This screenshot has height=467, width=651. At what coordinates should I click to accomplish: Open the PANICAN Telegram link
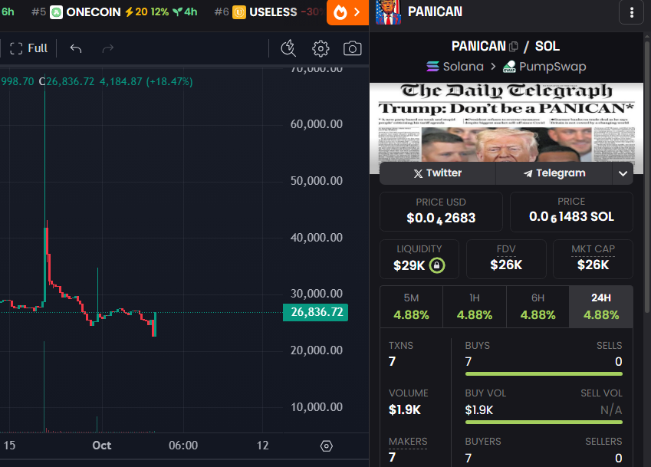[x=554, y=173]
